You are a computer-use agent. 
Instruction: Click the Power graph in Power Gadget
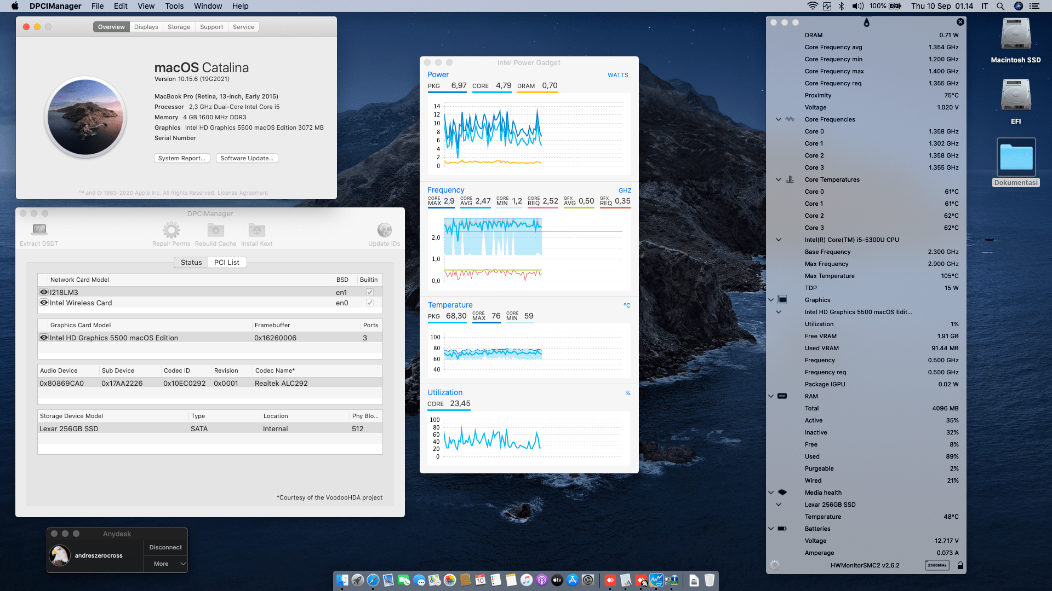coord(529,134)
